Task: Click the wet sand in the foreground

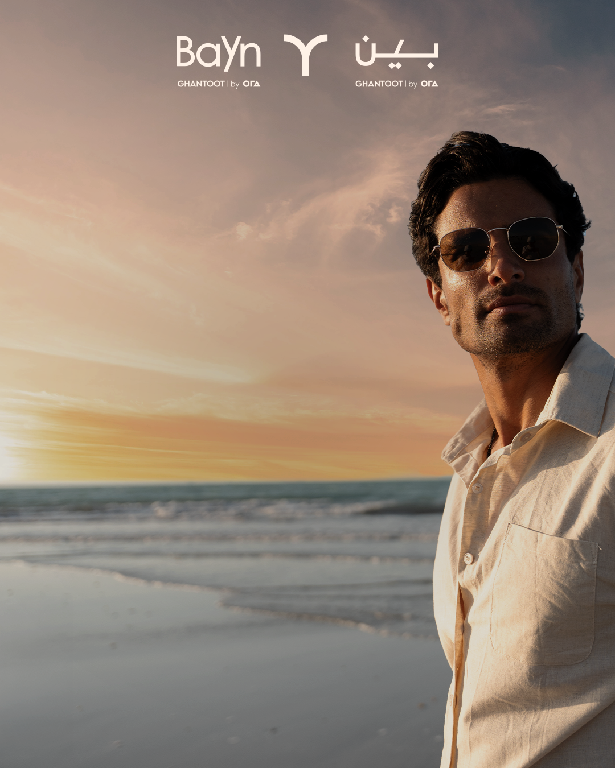Action: pyautogui.click(x=171, y=683)
